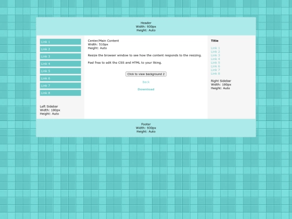Open Link 5 in left sidebar
Image resolution: width=292 pixels, height=219 pixels.
pos(61,71)
